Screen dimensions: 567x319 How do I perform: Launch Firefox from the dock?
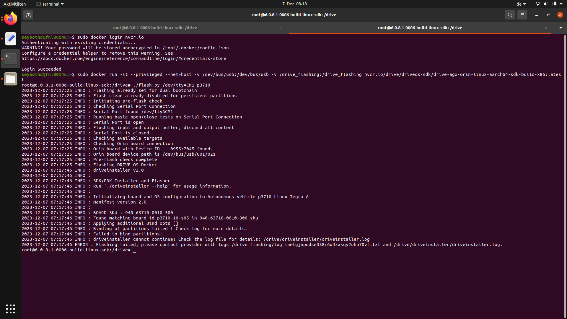pyautogui.click(x=11, y=18)
